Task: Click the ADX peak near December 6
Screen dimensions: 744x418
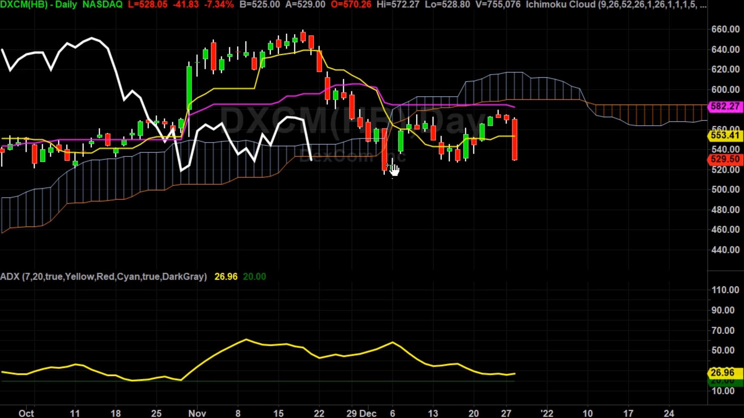Action: click(393, 342)
